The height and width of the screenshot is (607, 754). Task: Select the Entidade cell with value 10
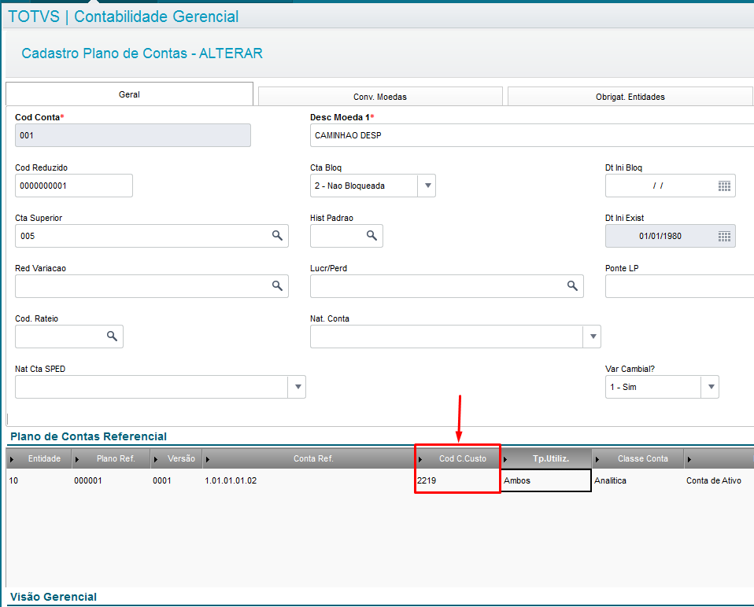point(39,480)
